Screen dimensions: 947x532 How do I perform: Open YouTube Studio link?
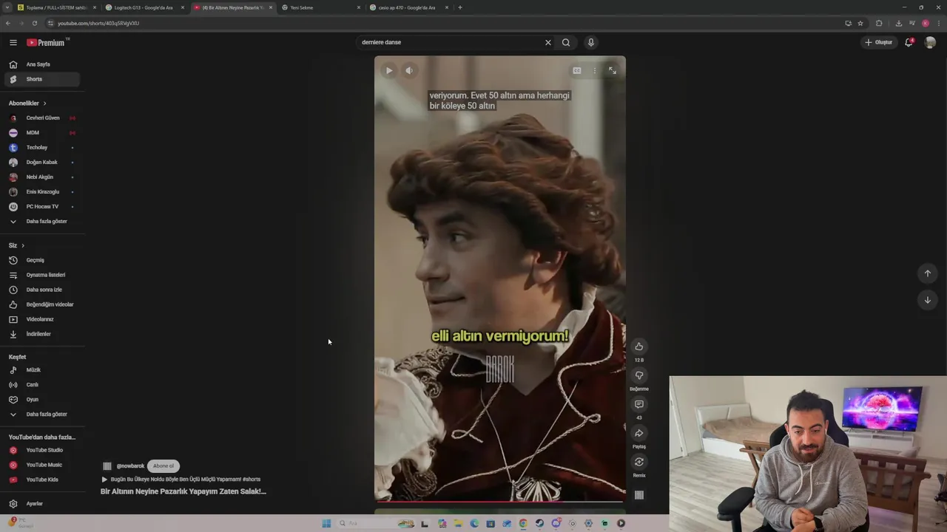coord(42,450)
